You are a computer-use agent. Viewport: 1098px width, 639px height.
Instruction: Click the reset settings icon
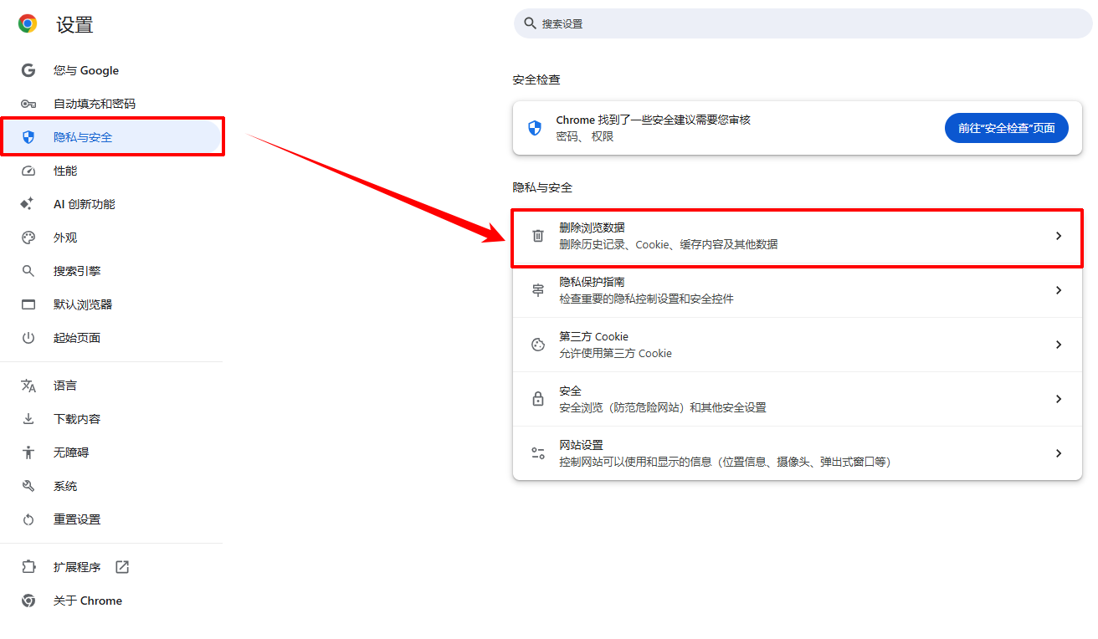coord(28,519)
